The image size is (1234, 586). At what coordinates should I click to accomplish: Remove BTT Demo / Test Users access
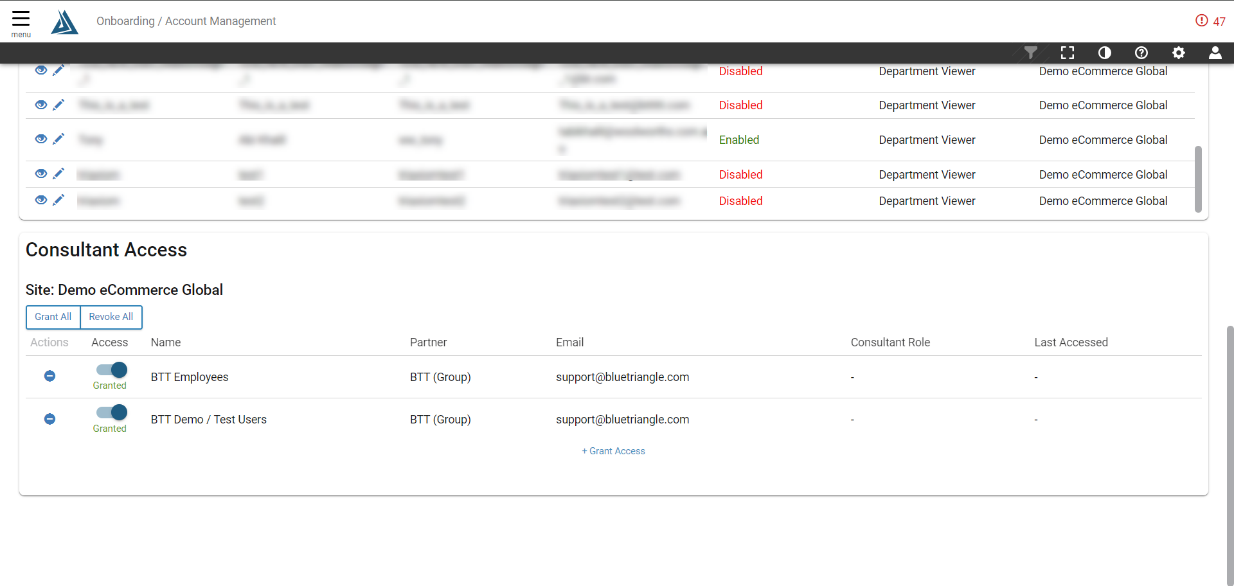(x=49, y=419)
